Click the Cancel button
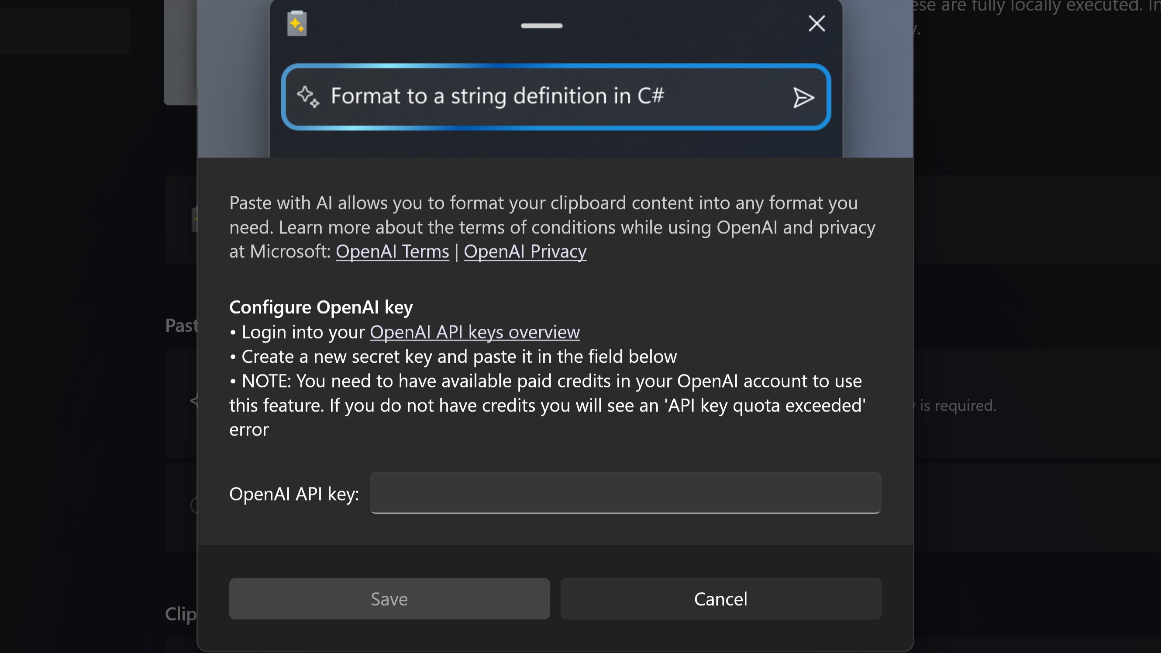Image resolution: width=1161 pixels, height=653 pixels. [x=720, y=599]
